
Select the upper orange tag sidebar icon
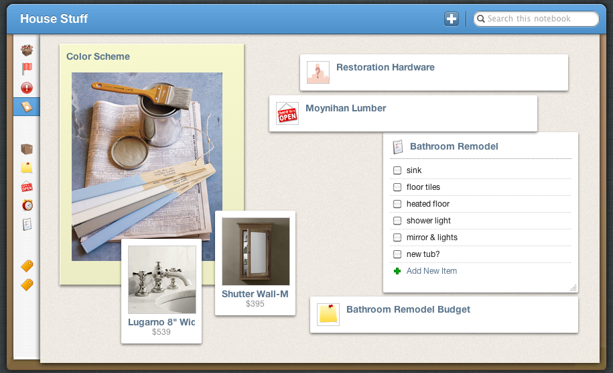click(27, 266)
